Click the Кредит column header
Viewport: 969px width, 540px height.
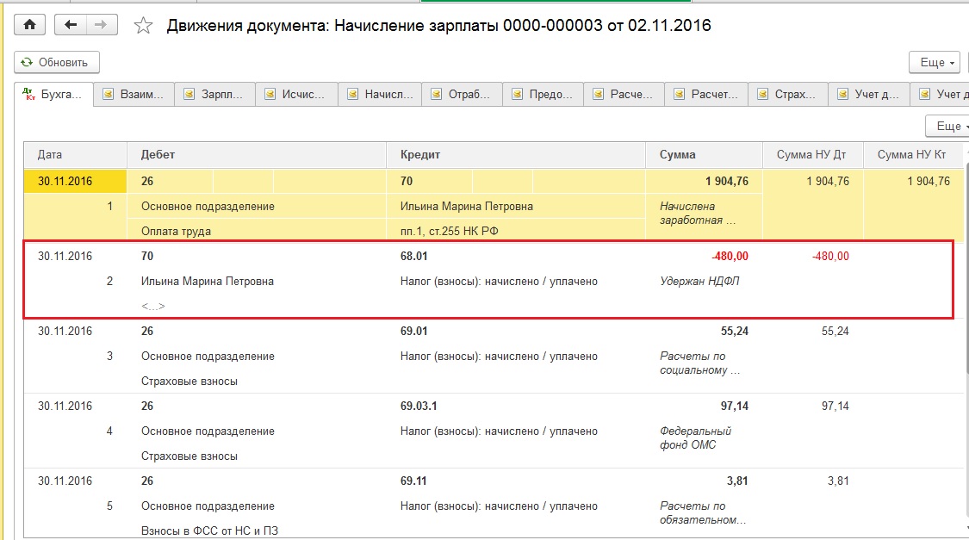coord(515,155)
